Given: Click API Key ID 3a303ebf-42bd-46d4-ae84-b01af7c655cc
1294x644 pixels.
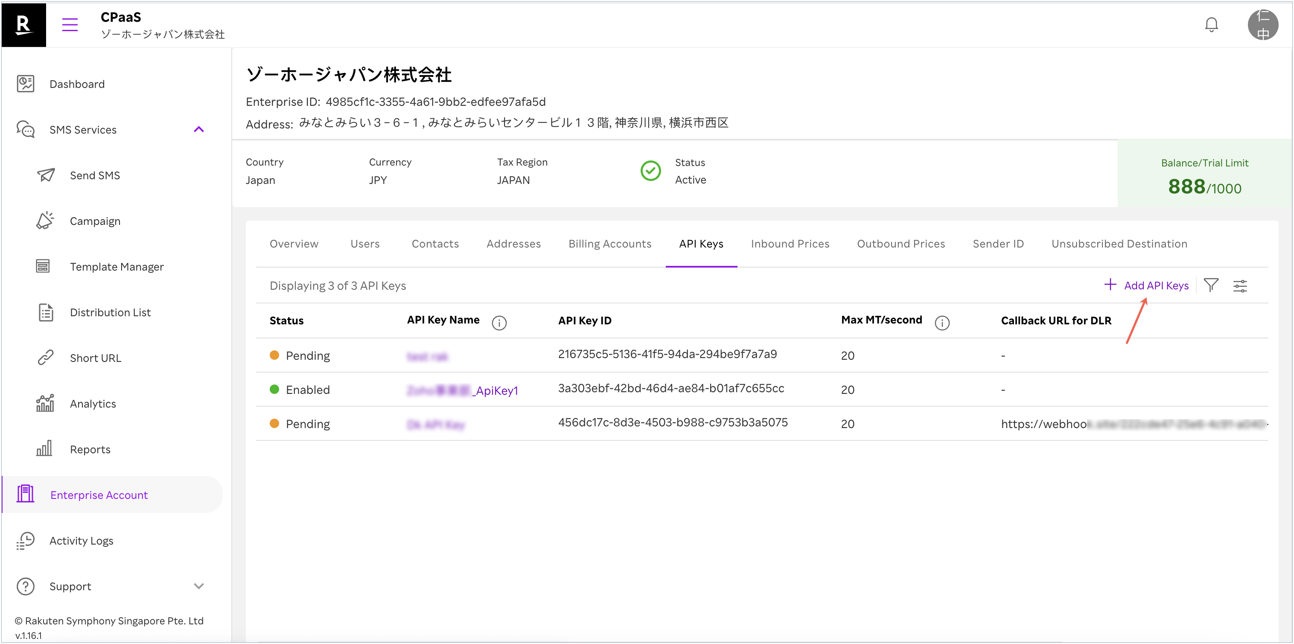Looking at the screenshot, I should tap(670, 388).
